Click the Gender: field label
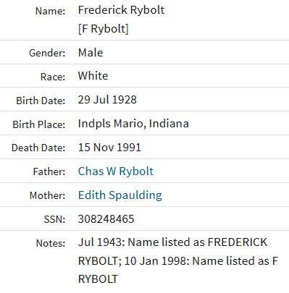This screenshot has height=293, width=289. click(x=47, y=53)
